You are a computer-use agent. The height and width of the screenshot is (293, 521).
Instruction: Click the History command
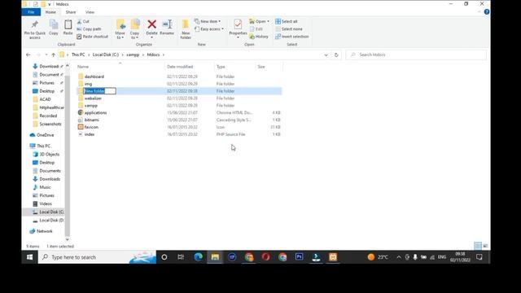pyautogui.click(x=259, y=37)
